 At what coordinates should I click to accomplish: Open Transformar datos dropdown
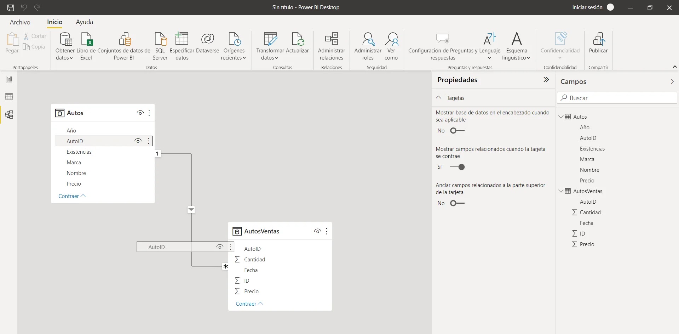[x=270, y=46]
